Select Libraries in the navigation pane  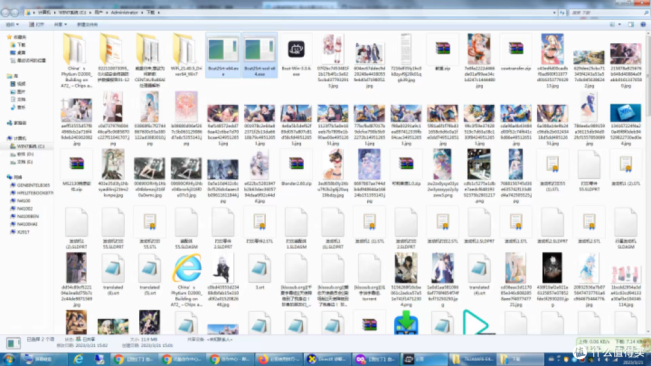click(x=13, y=76)
